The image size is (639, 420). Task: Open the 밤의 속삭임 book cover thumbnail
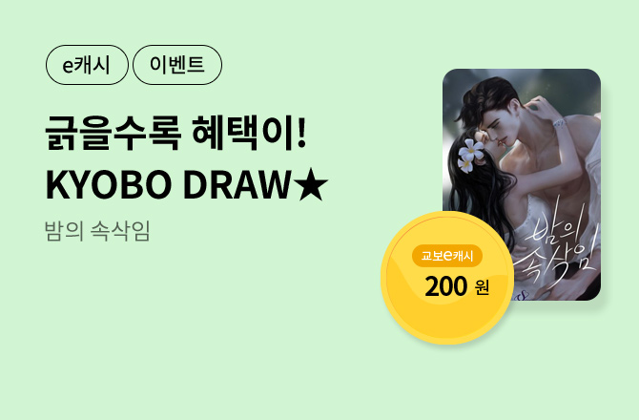(522, 185)
